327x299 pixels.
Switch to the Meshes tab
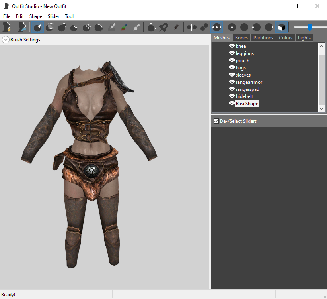point(222,38)
